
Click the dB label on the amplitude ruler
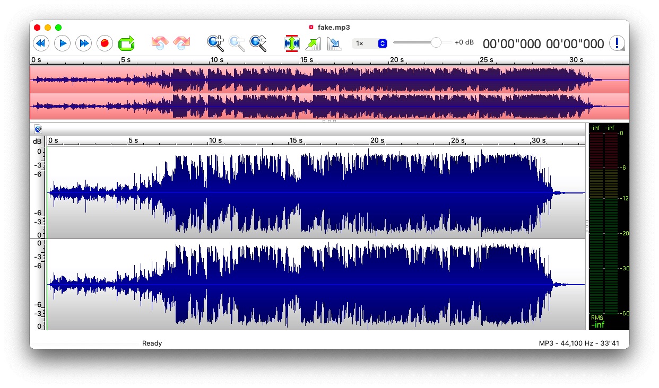point(37,142)
